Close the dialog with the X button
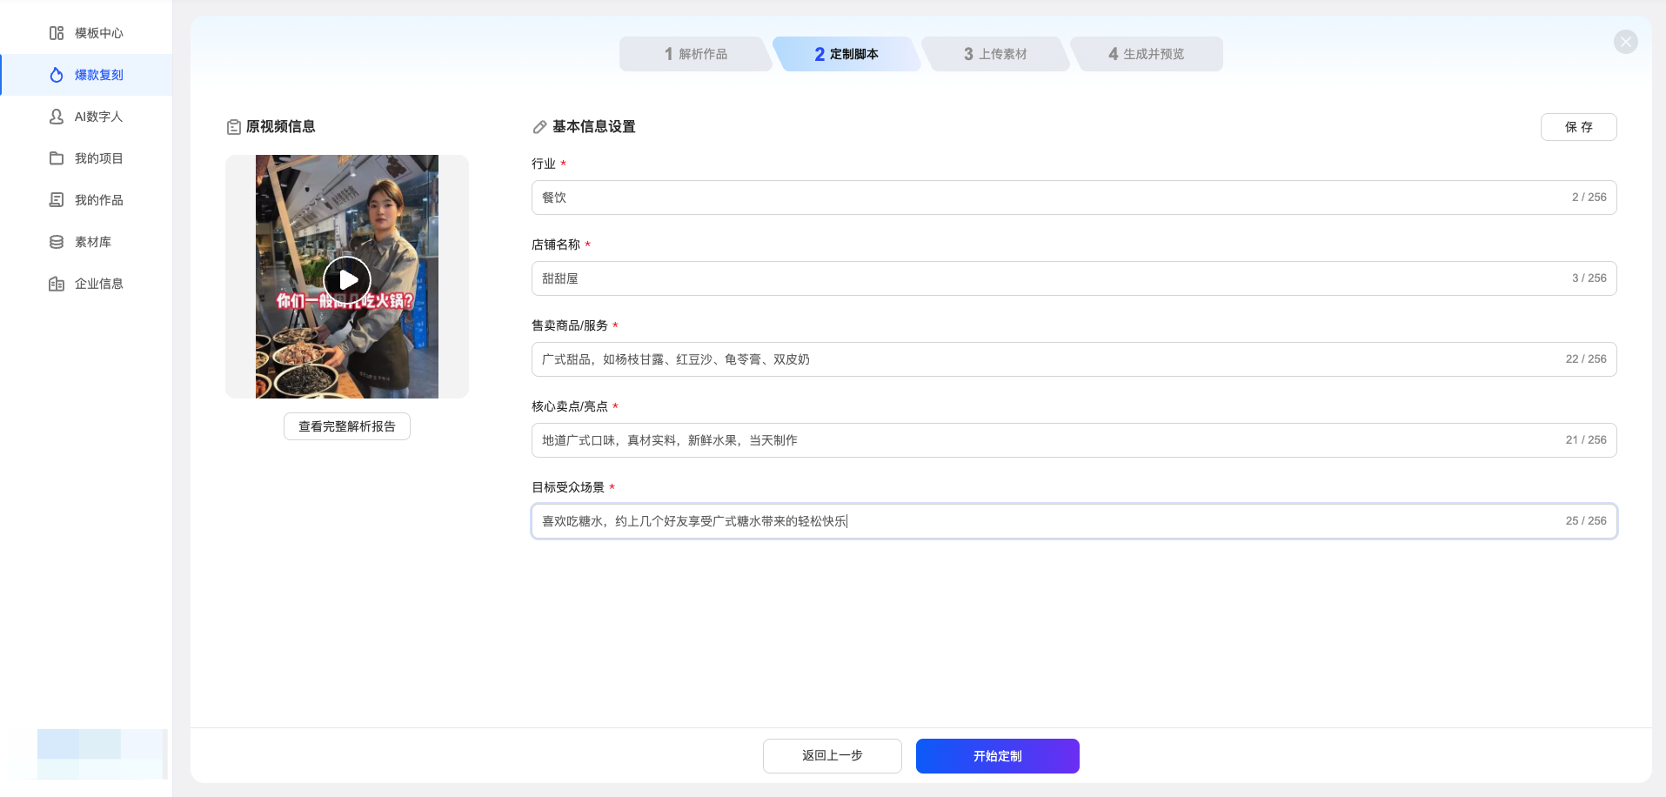 tap(1625, 42)
